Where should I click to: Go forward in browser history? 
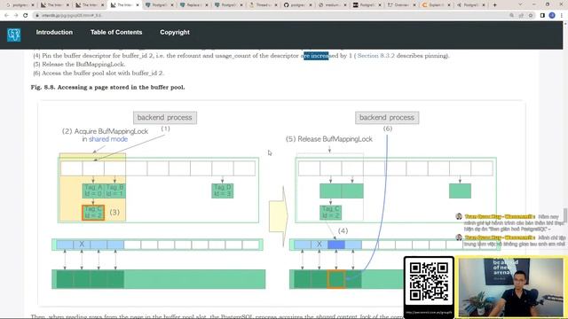16,15
